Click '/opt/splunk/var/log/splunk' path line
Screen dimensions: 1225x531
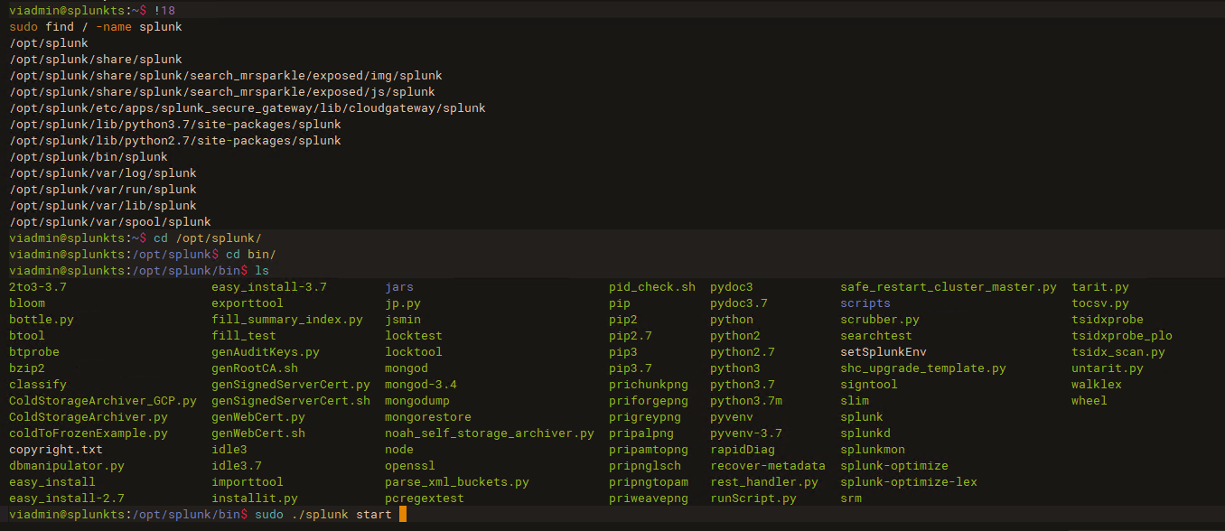[x=102, y=173]
